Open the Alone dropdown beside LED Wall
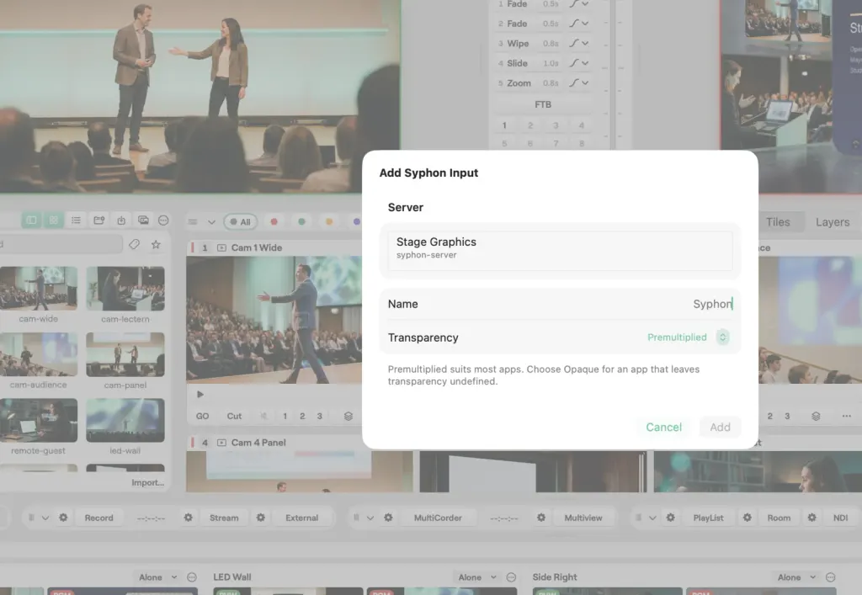Viewport: 862px width, 595px height. pos(477,576)
